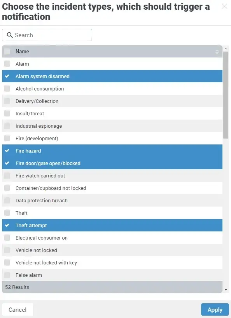Screen dimensions: 231x318
Task: Click the checkmark icon on Alarm system disarmed
Action: (7, 76)
